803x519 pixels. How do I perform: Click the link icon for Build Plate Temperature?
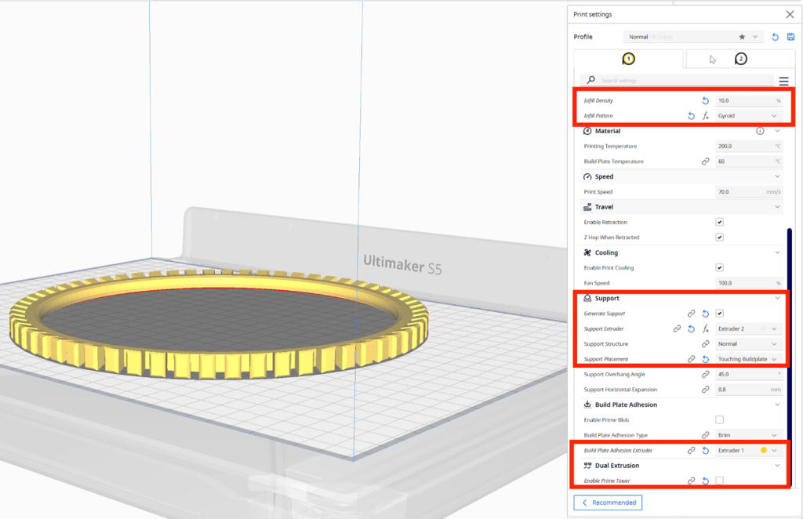(x=705, y=162)
